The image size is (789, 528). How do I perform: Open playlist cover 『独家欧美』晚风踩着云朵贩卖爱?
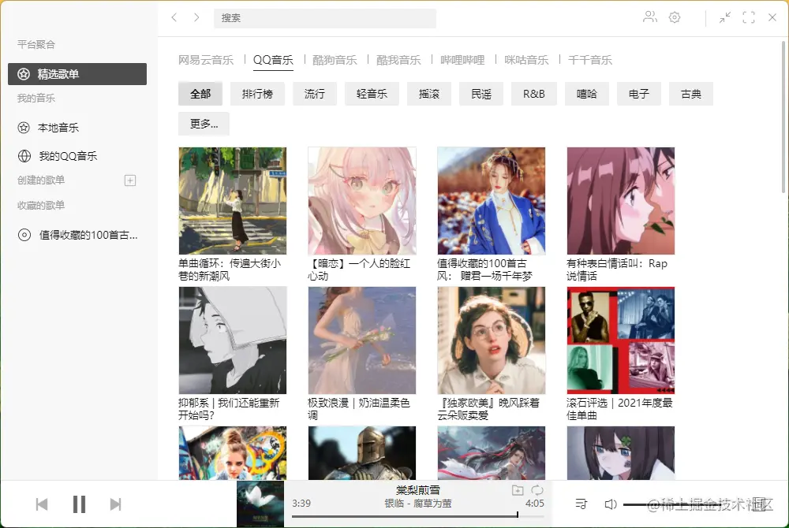coord(491,340)
